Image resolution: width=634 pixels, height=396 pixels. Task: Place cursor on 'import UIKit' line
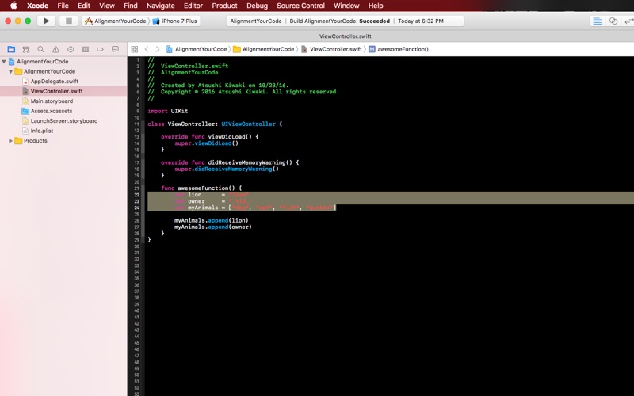pyautogui.click(x=168, y=111)
